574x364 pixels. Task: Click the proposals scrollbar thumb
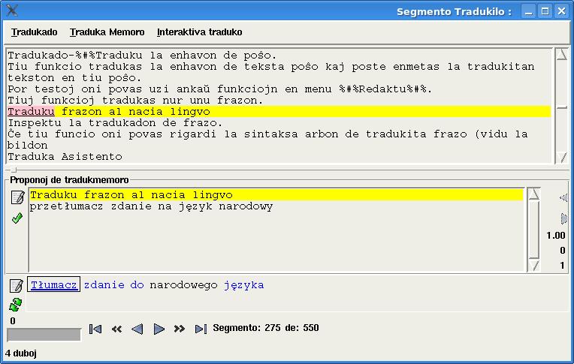pyautogui.click(x=534, y=230)
